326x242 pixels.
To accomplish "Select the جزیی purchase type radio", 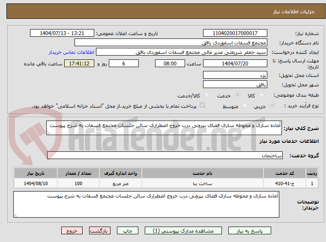I will [x=272, y=106].
